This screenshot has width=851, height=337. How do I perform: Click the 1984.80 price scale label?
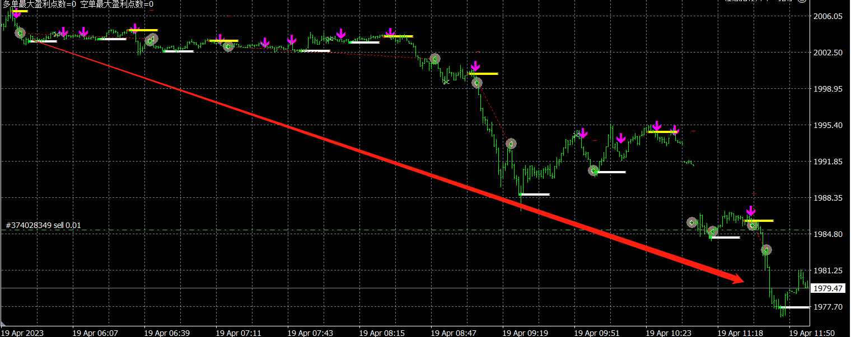pos(828,234)
